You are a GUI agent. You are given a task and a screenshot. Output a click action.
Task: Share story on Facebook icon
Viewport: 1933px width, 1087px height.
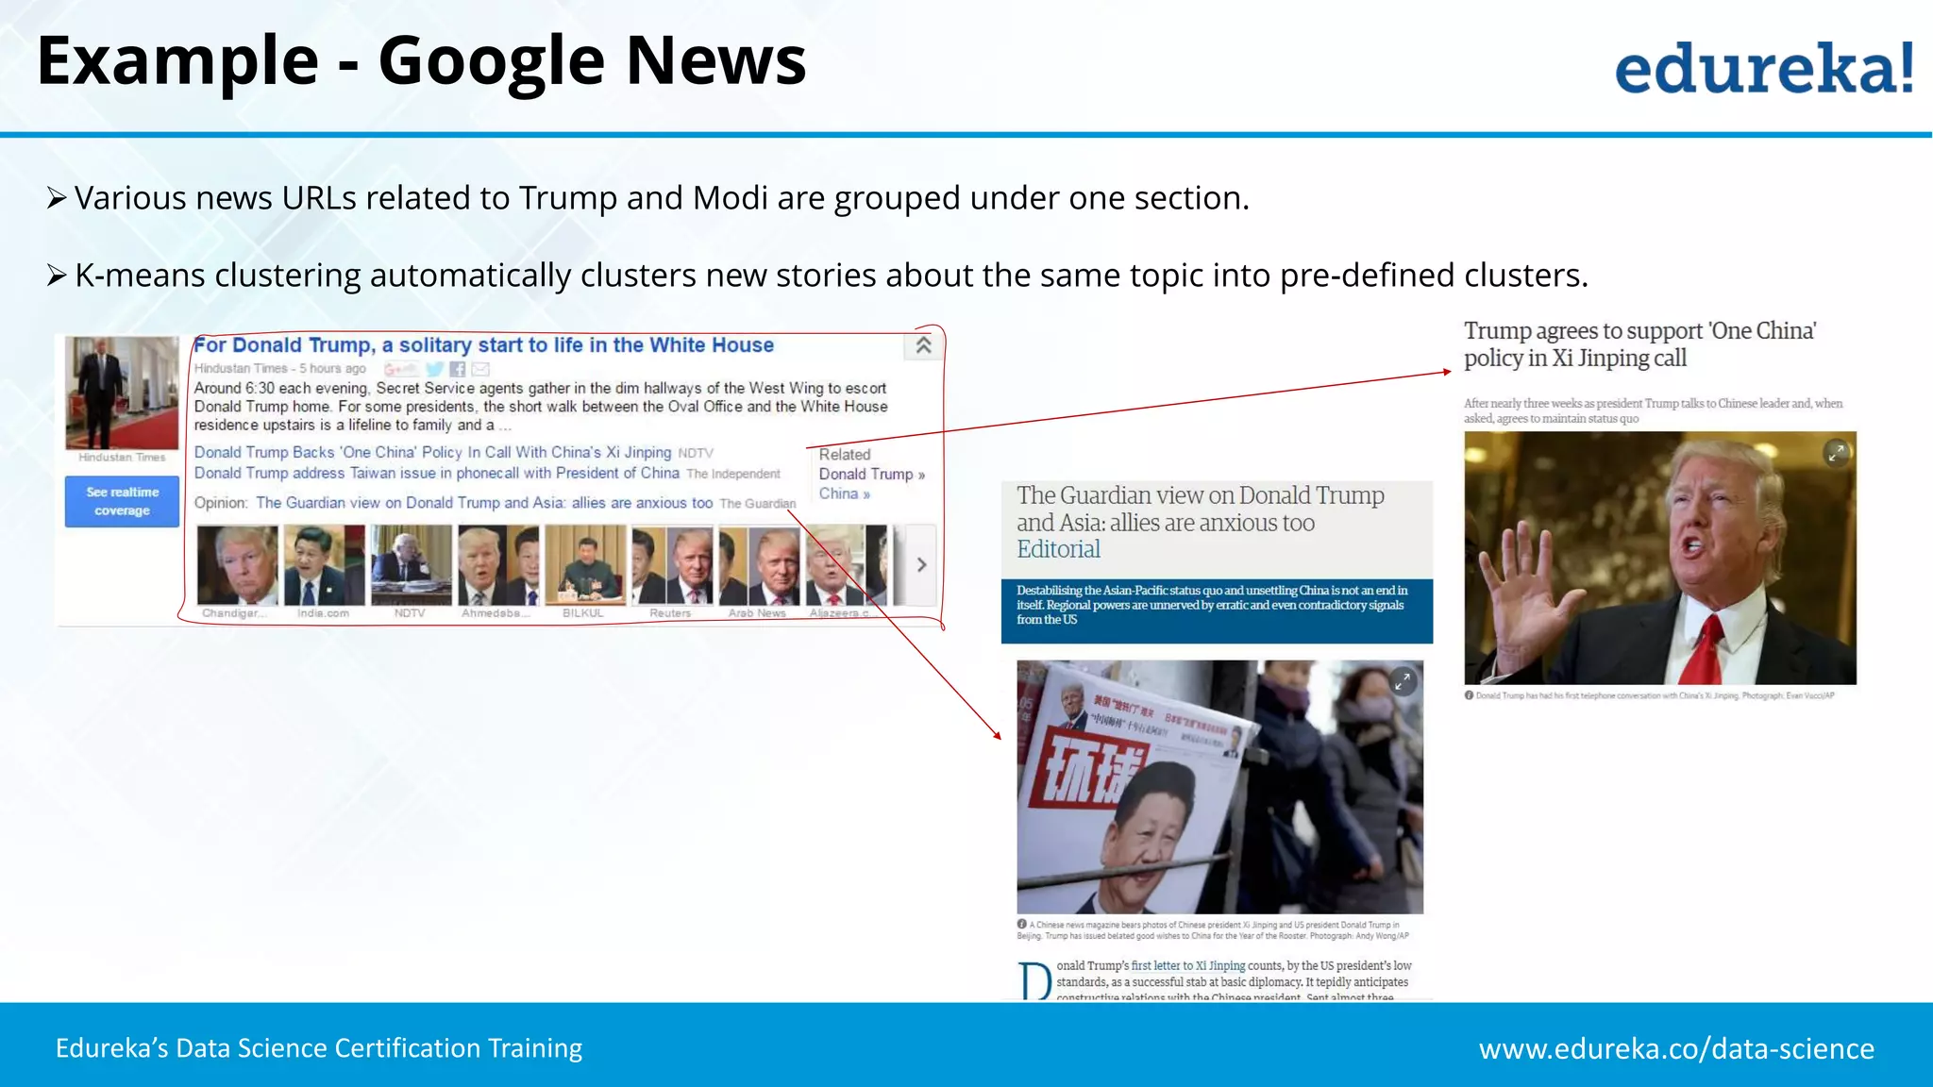458,369
